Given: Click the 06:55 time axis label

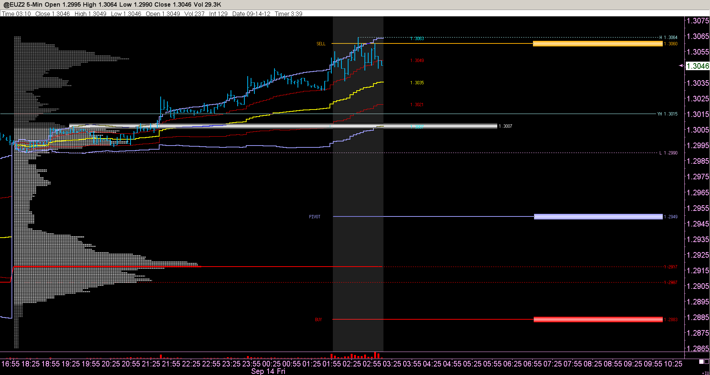Looking at the screenshot, I should point(533,364).
